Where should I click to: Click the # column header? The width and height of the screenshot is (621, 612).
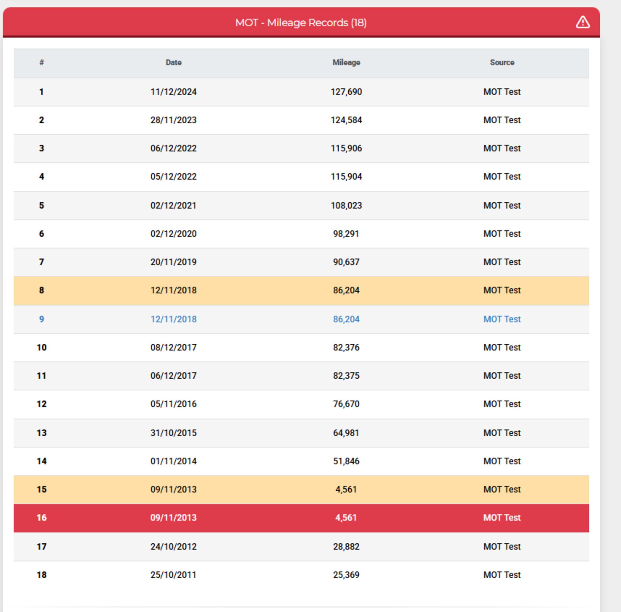coord(41,62)
